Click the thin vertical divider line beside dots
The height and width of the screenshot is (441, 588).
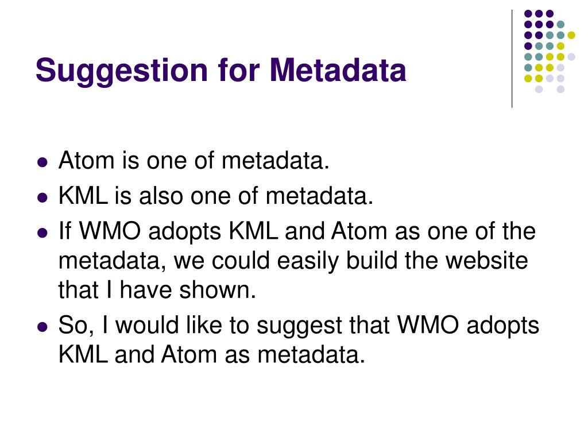tap(512, 59)
